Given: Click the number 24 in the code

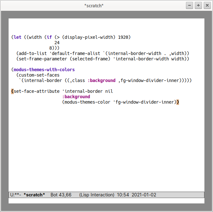Looking at the screenshot, I should 57,43.
